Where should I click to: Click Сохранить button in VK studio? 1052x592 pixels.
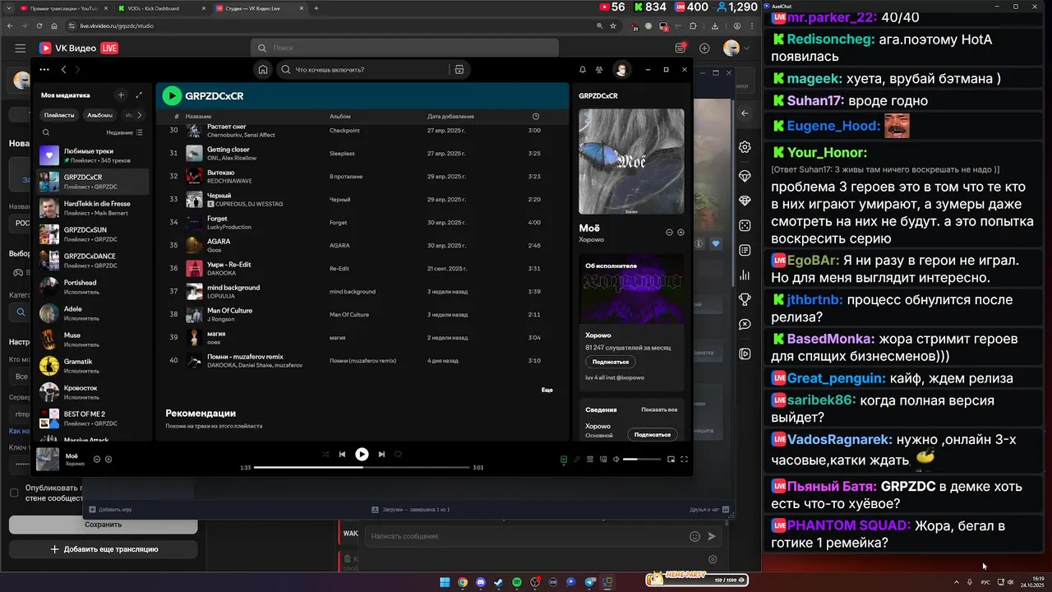point(103,525)
